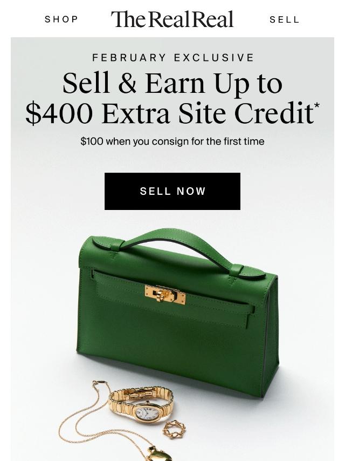Click the gold turn-lock clasp on bag
The image size is (345, 461).
(x=165, y=295)
